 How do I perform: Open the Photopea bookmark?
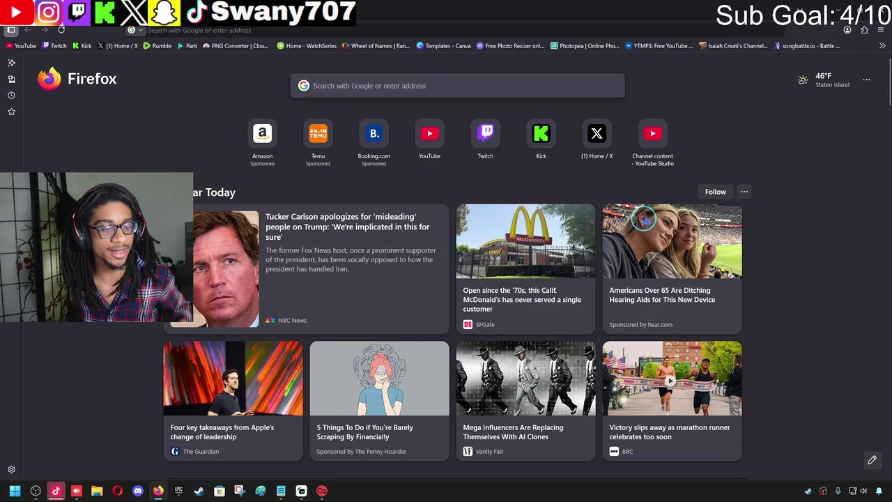(585, 46)
